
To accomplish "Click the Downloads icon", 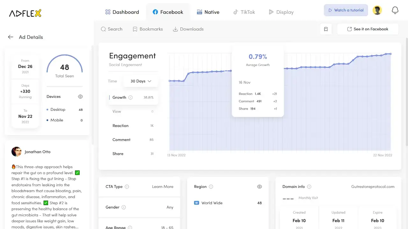I will tap(175, 29).
